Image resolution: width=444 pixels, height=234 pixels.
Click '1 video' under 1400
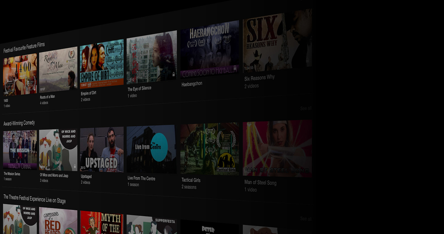7,106
